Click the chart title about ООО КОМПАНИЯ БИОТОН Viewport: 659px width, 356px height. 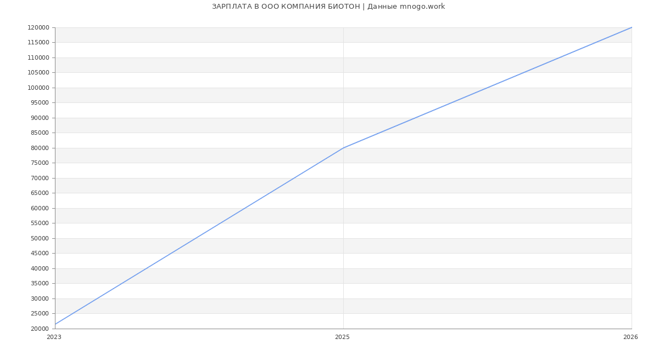(328, 7)
